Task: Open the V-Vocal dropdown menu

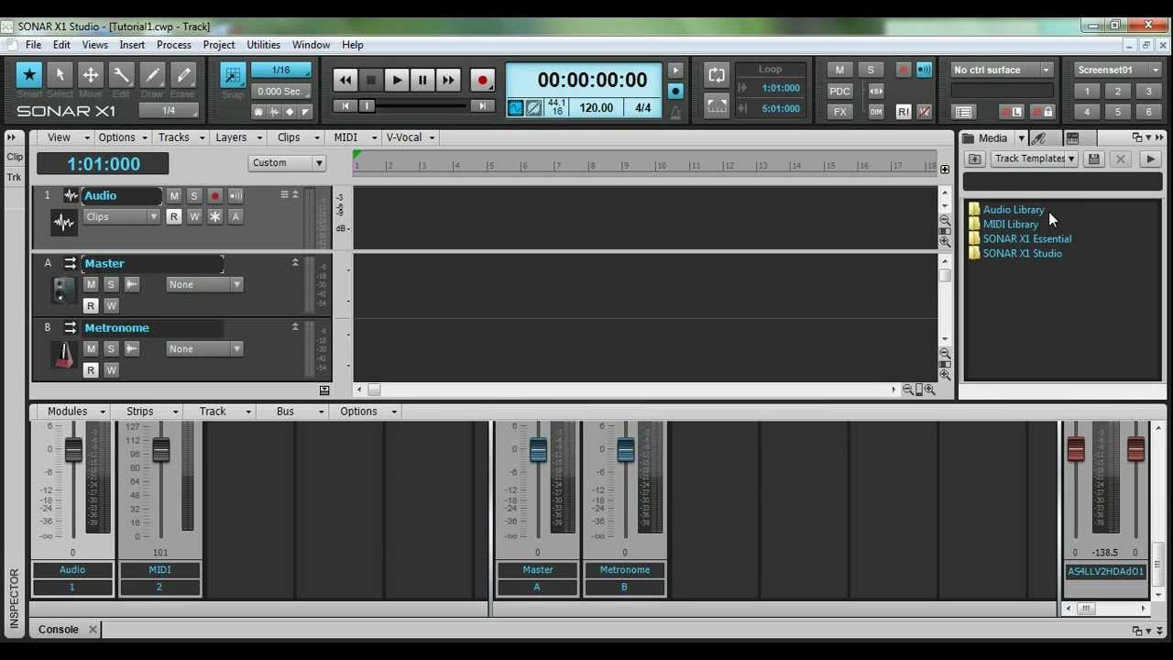Action: (x=410, y=137)
